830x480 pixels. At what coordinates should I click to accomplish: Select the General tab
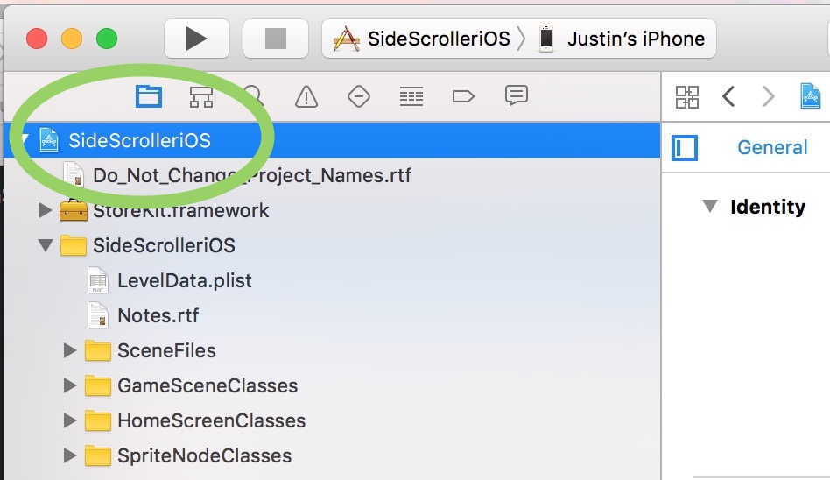point(772,147)
